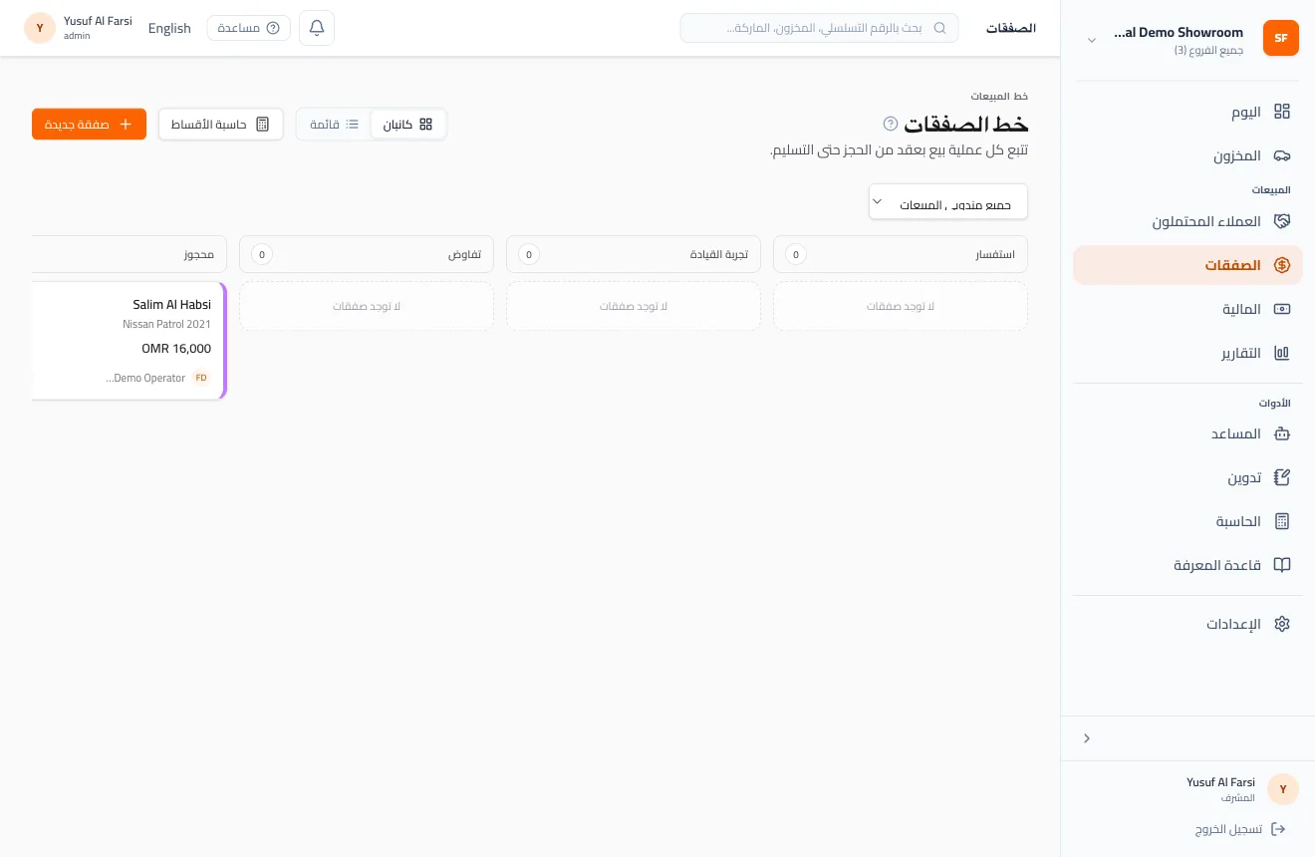Switch to كانبان board view
Image resolution: width=1315 pixels, height=857 pixels.
pyautogui.click(x=408, y=125)
